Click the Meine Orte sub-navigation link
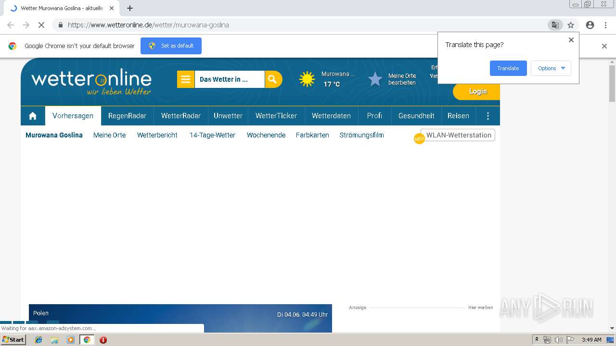Viewport: 616px width, 346px height. tap(109, 135)
